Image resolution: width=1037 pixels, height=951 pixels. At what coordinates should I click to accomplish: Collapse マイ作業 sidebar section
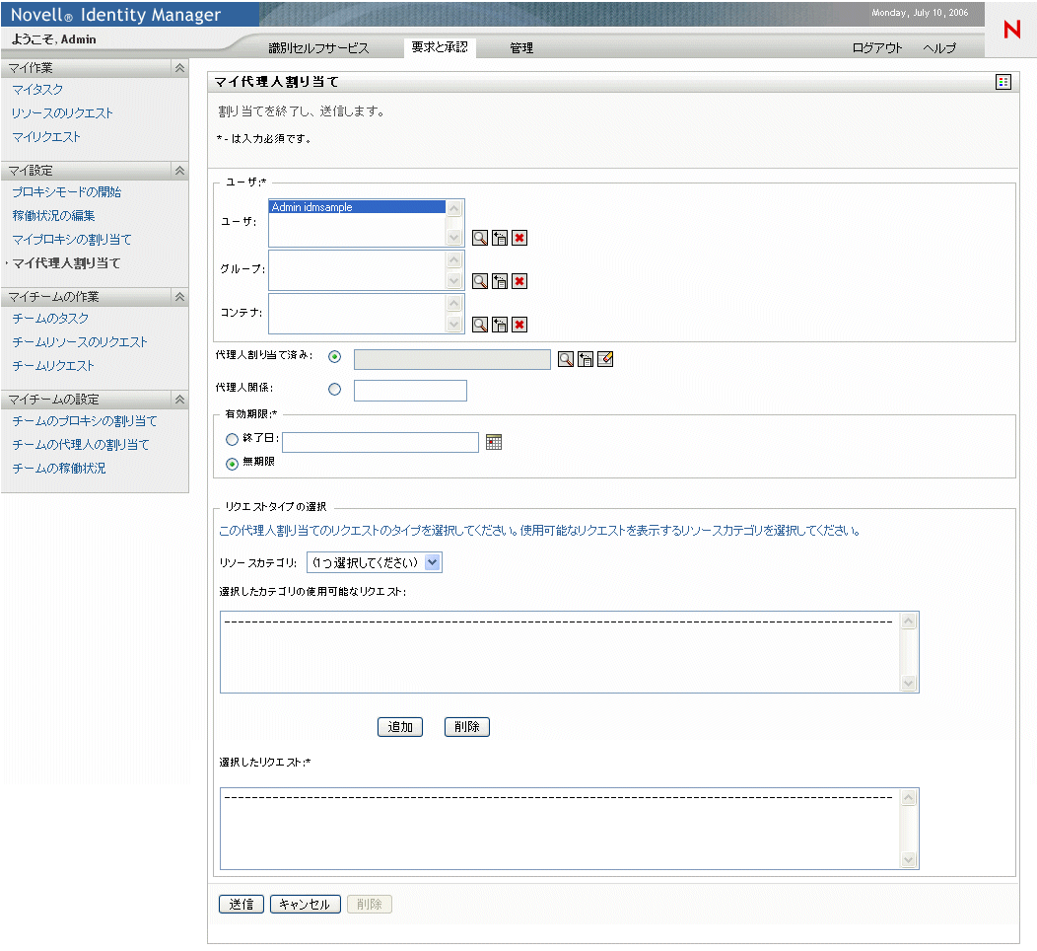[179, 68]
